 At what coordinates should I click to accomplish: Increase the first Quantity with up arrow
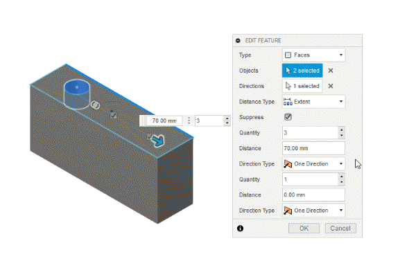pyautogui.click(x=341, y=130)
